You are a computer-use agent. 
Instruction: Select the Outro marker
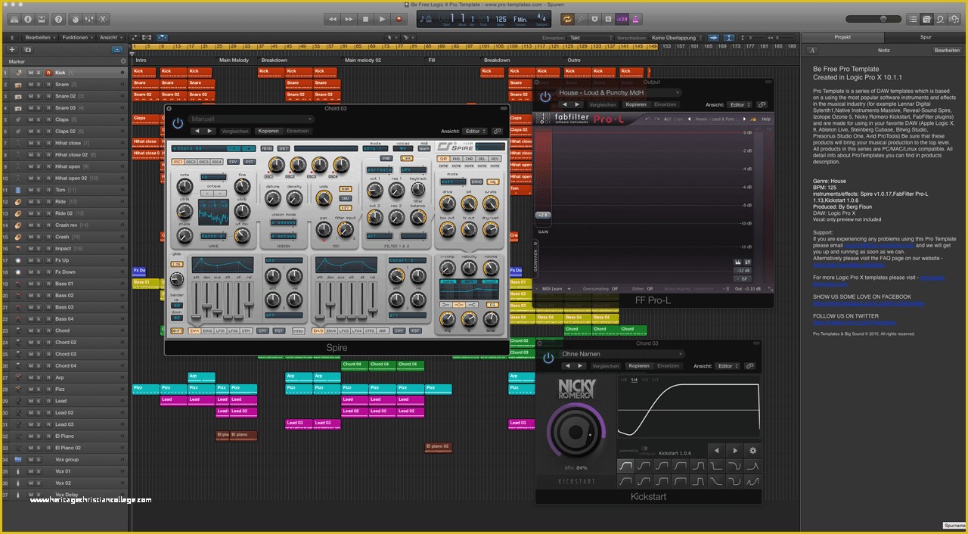574,60
